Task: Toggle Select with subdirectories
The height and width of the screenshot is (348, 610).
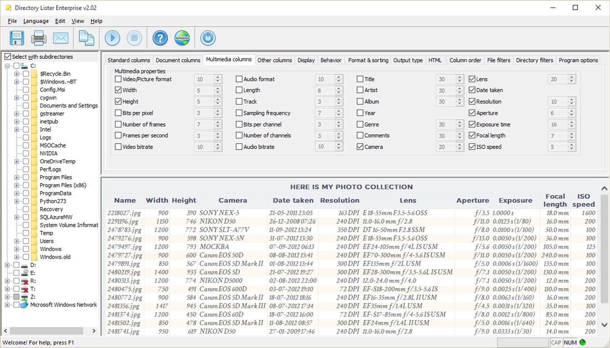Action: point(8,56)
